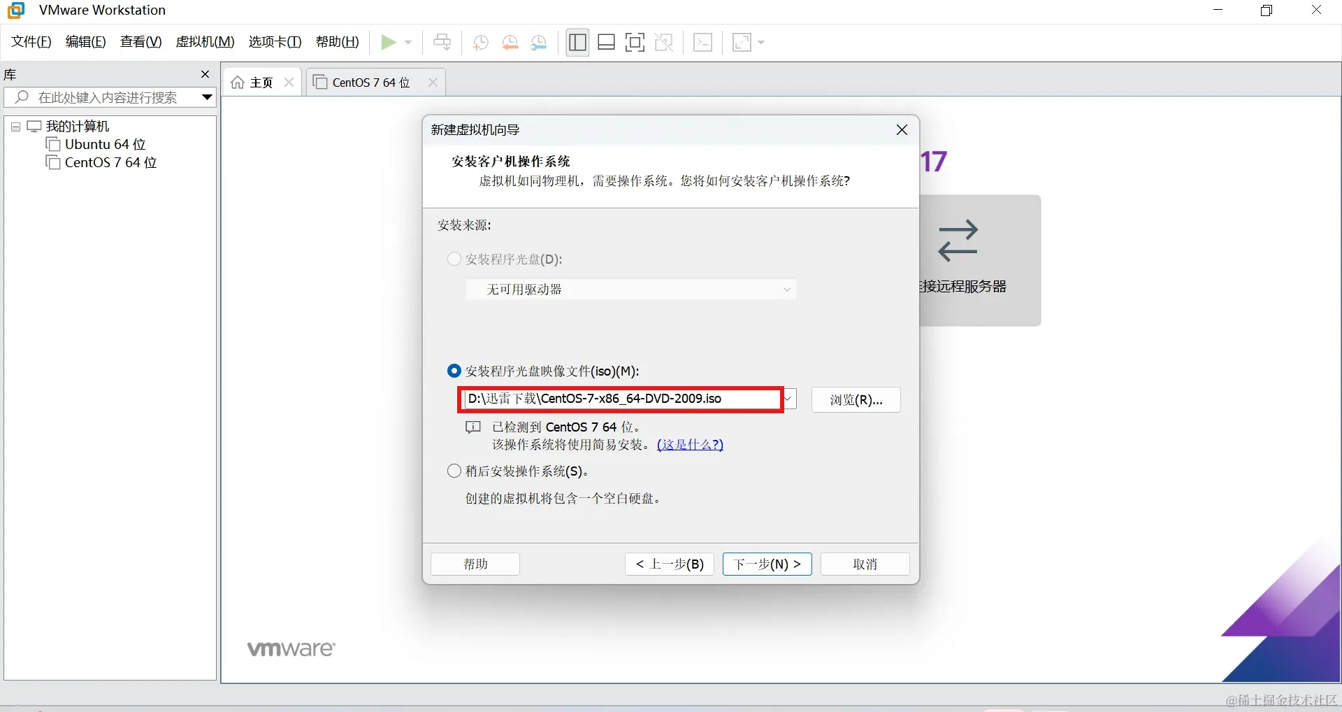Close the CentOS 7 64 位 tab
Image resolution: width=1342 pixels, height=712 pixels.
[x=433, y=83]
